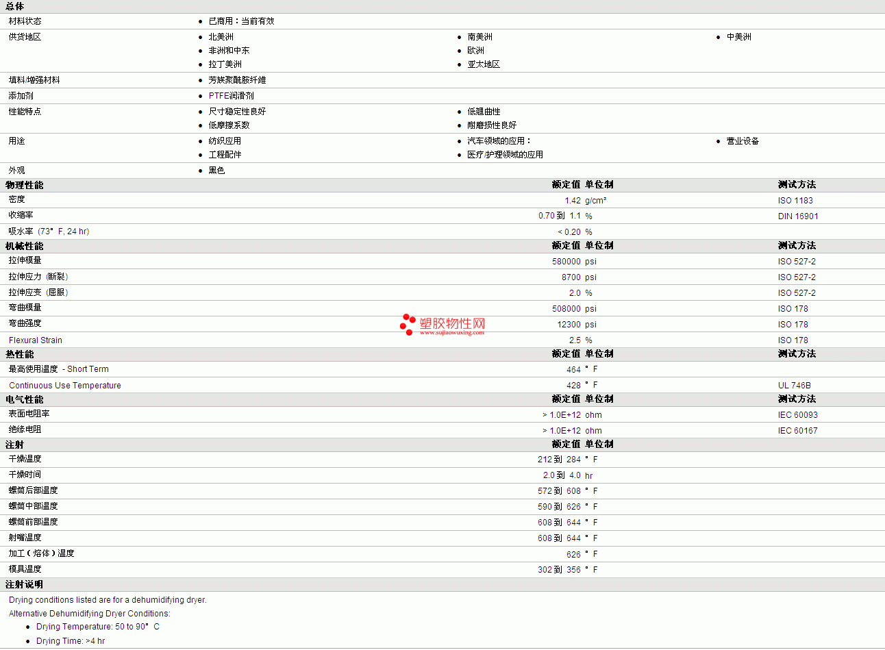Select the value 8700
885x650 pixels.
571,277
